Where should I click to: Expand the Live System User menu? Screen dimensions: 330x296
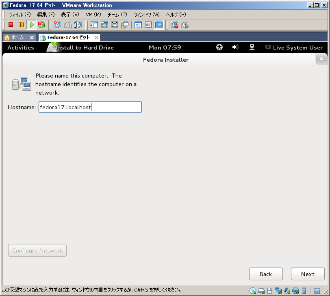pos(294,48)
